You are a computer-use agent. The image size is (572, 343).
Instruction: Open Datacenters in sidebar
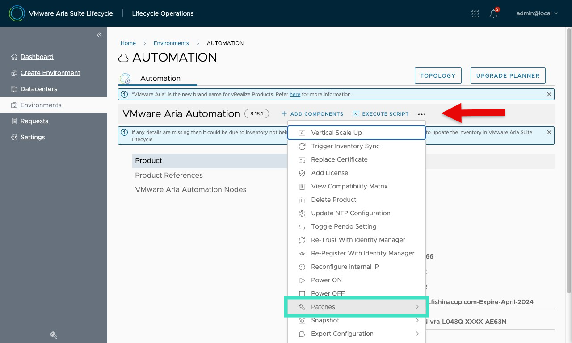[x=39, y=89]
